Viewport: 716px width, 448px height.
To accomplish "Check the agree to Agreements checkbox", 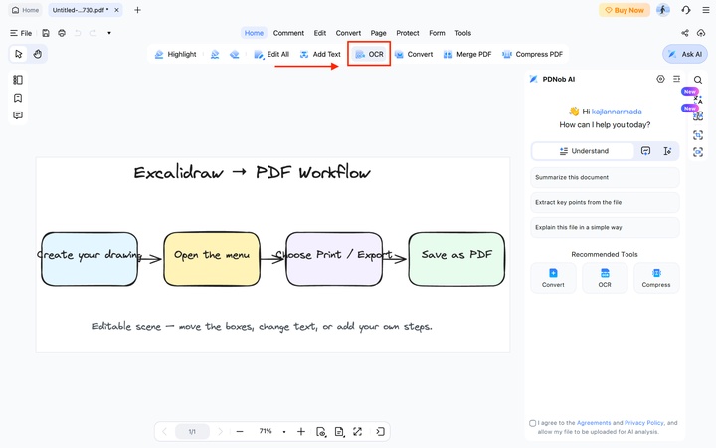I will tap(532, 423).
